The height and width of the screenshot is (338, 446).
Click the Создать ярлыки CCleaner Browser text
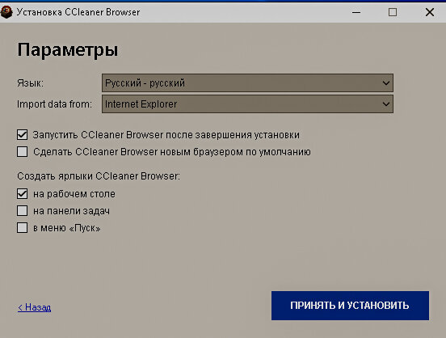[x=99, y=176]
